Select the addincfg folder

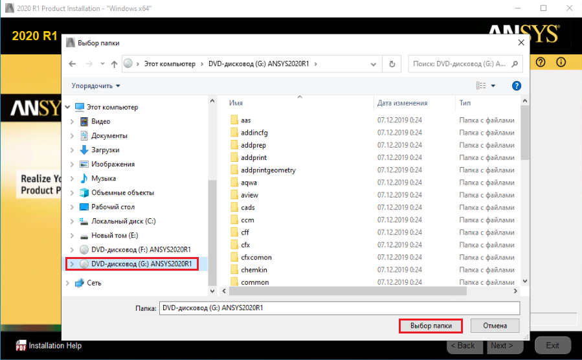point(254,133)
